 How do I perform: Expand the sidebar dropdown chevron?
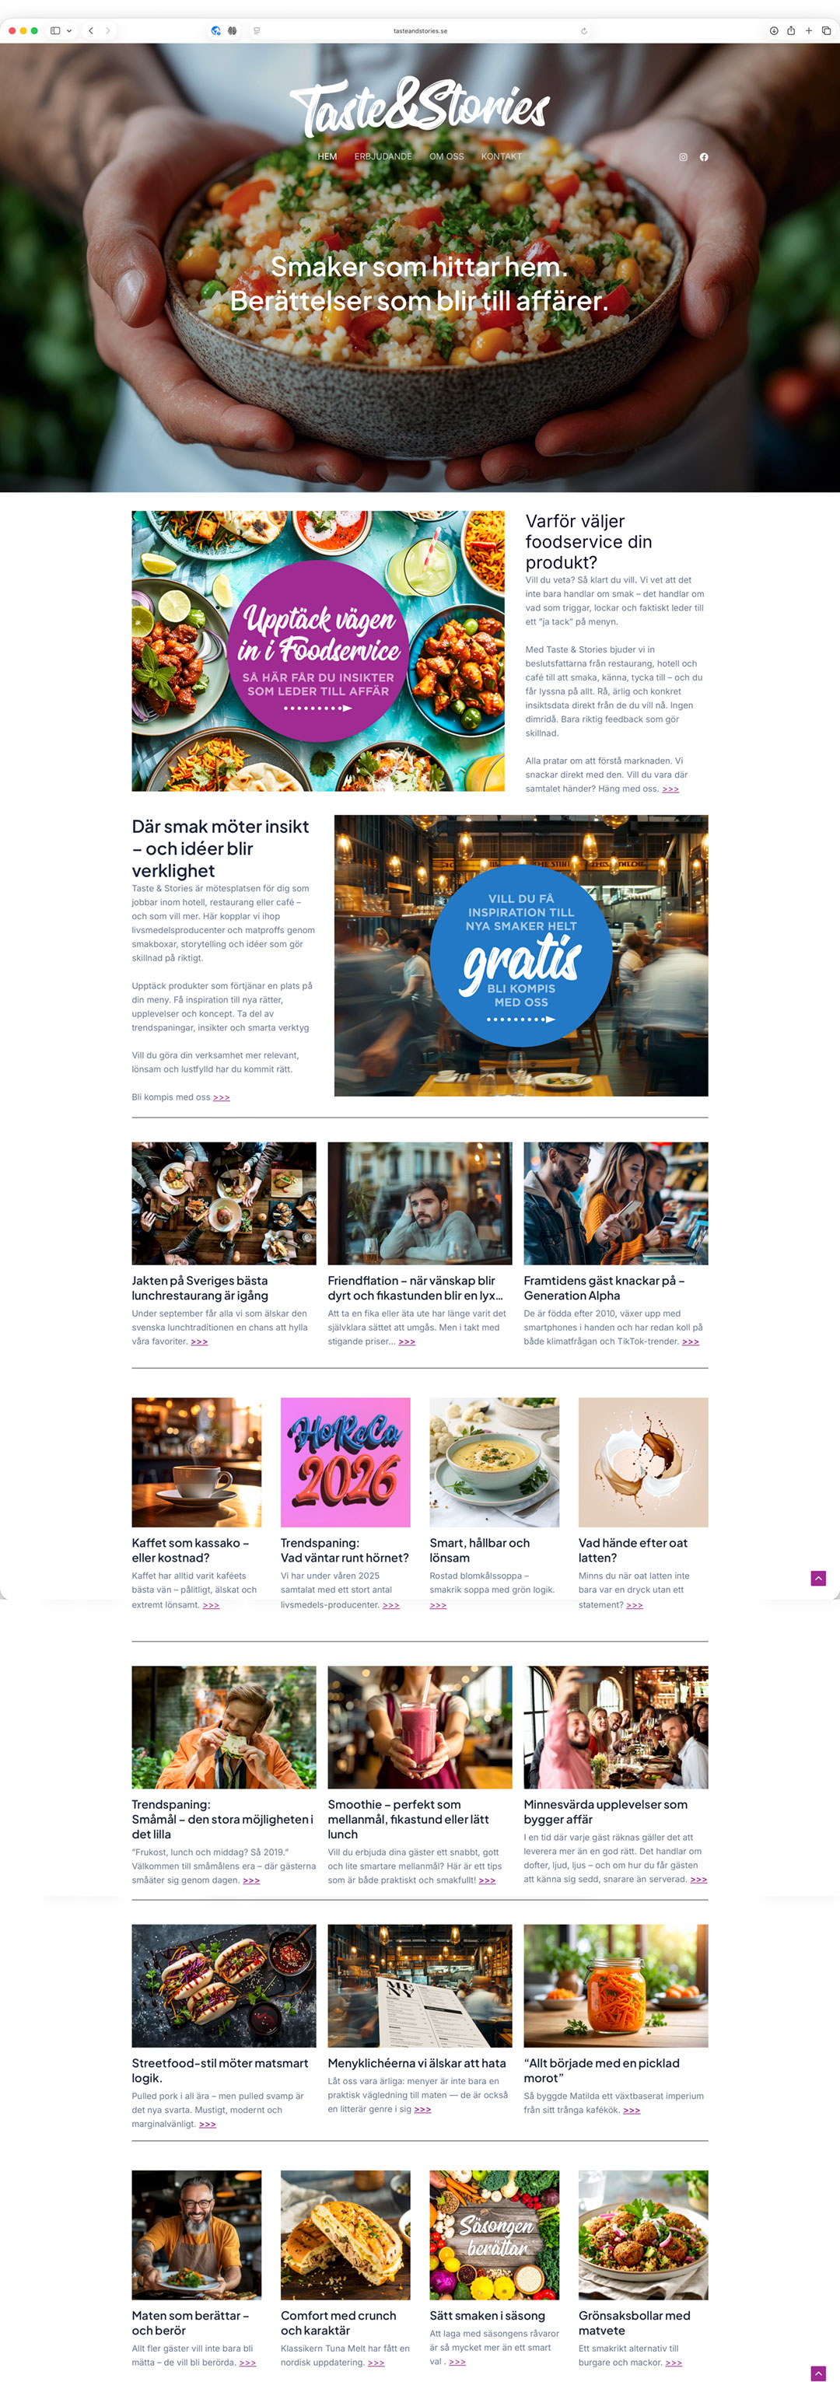tap(69, 30)
